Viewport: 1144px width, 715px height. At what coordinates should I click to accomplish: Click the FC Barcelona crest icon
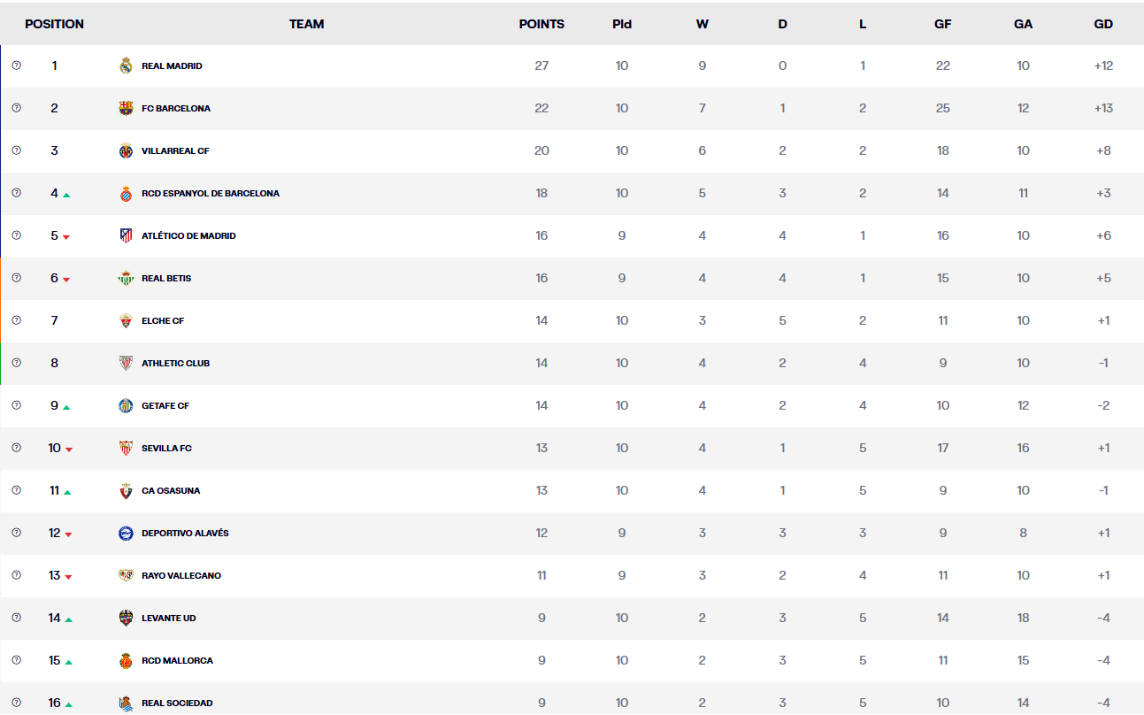(x=126, y=108)
